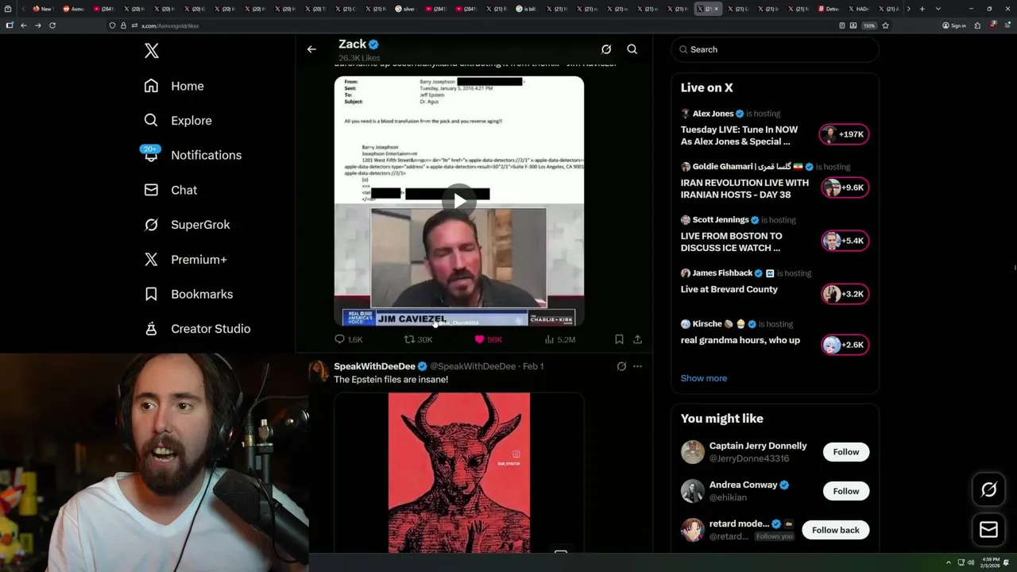Open 'Tuesday LIVE: Tune In NOW' broadcast title
The height and width of the screenshot is (572, 1017).
(739, 136)
